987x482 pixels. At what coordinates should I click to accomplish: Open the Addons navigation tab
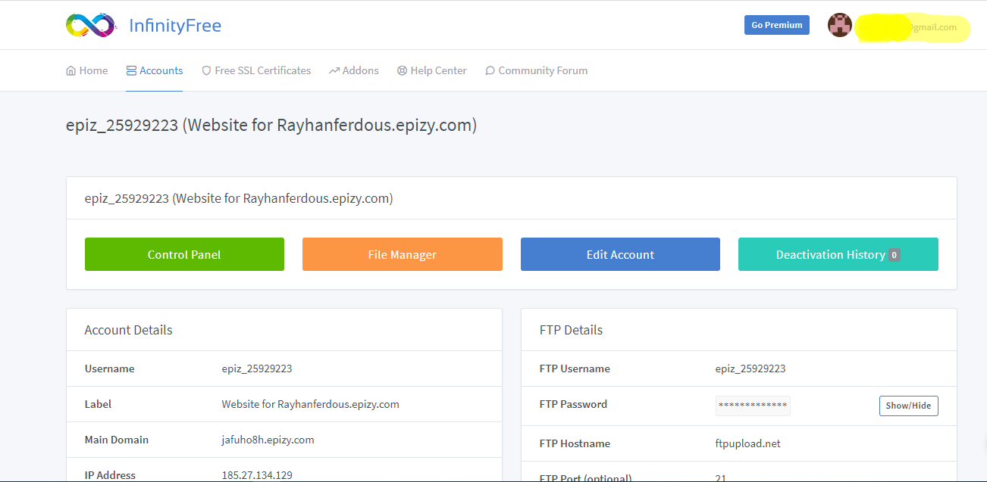(x=354, y=70)
